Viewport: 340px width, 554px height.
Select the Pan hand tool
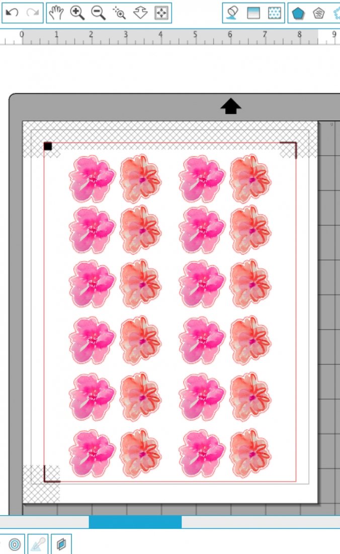click(x=56, y=13)
